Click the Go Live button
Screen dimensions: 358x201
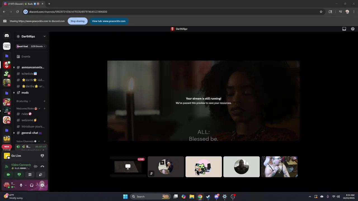[x=16, y=156]
